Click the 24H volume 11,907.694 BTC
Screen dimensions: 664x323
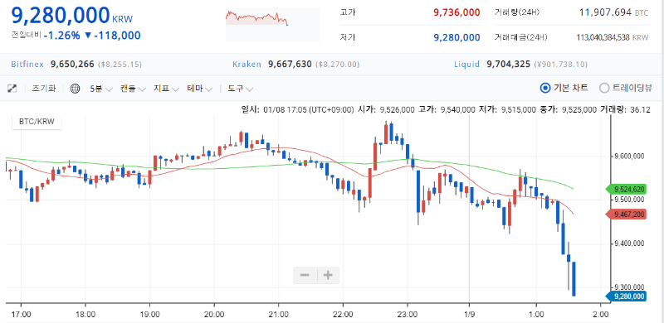[x=614, y=12]
